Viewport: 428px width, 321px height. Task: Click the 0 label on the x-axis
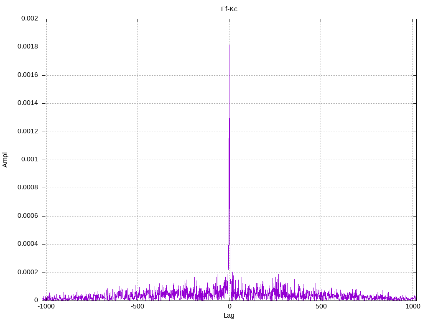pos(229,307)
